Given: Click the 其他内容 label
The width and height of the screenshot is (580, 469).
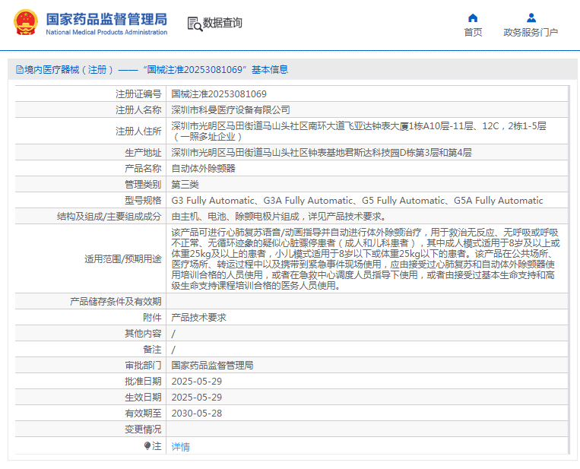Looking at the screenshot, I should click(x=143, y=333).
